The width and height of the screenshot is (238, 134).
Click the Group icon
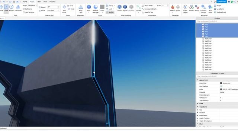pyautogui.click(x=107, y=6)
